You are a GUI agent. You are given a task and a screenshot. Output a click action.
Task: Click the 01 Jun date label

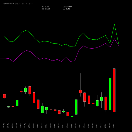point(37,126)
